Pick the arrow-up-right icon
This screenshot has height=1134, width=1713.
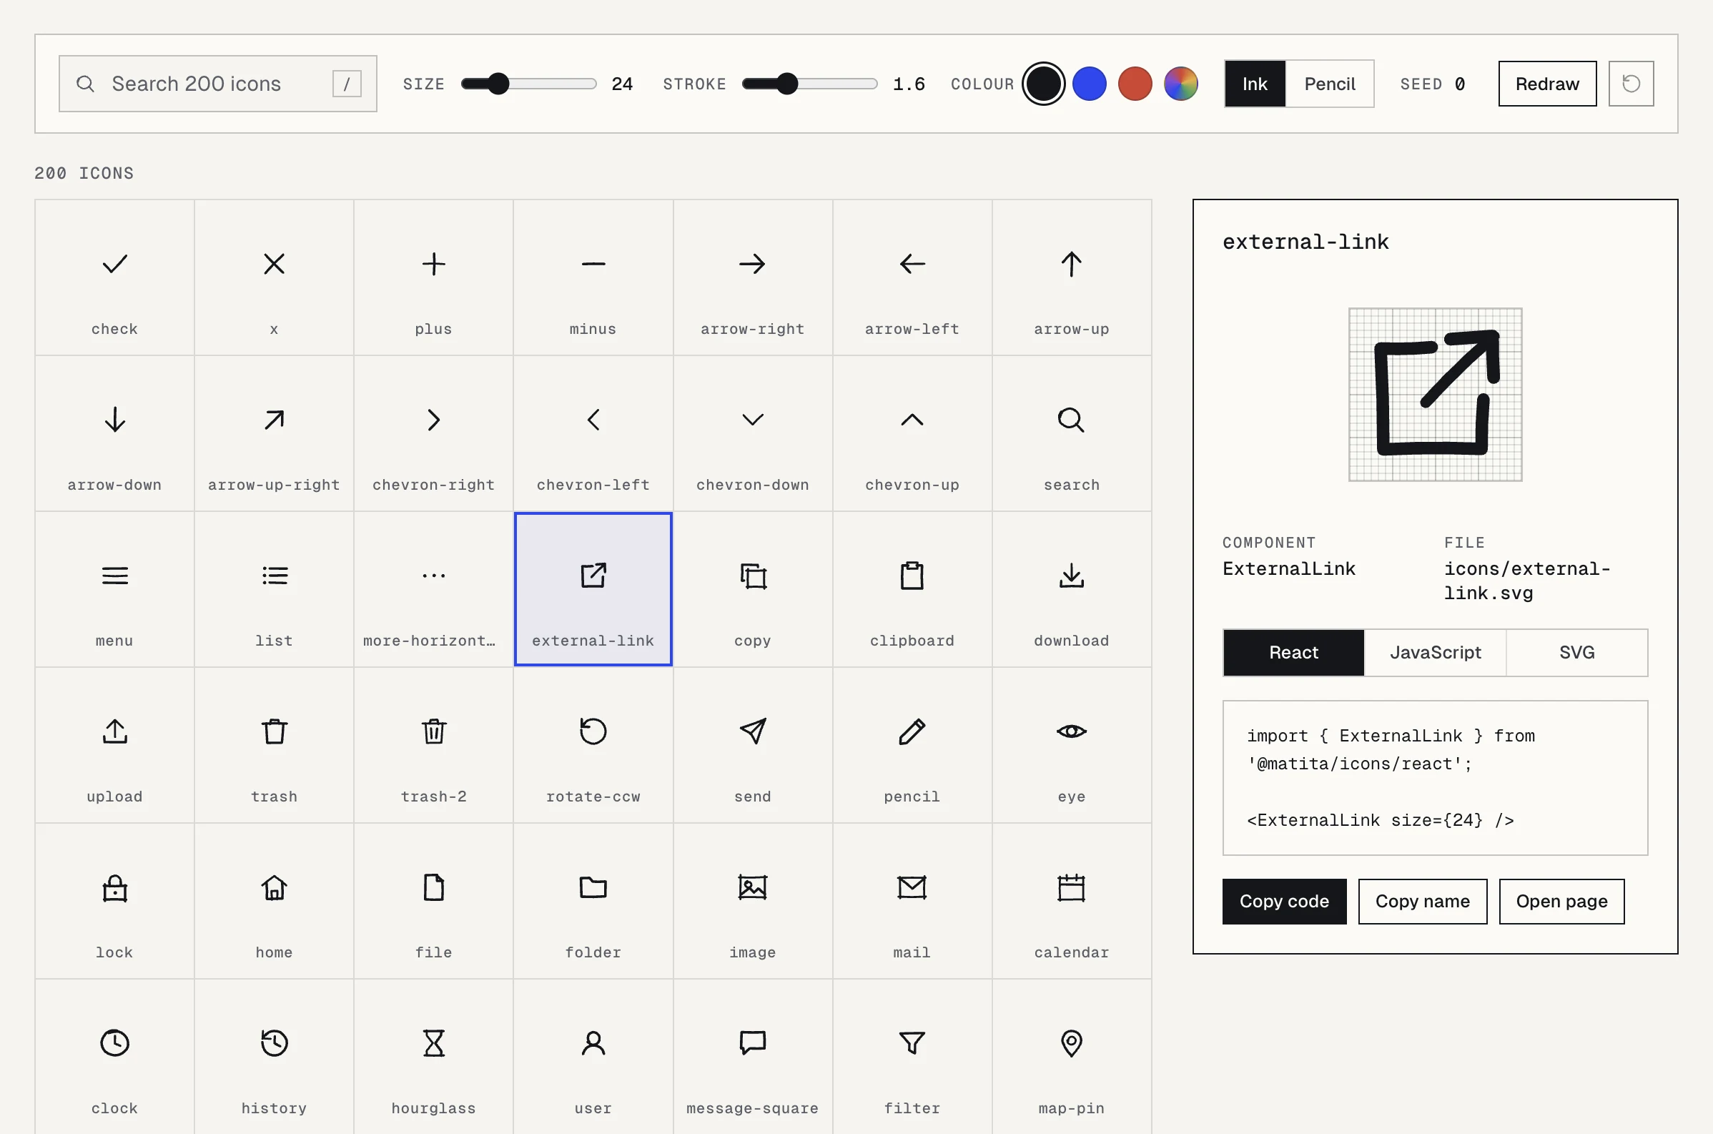pos(274,433)
